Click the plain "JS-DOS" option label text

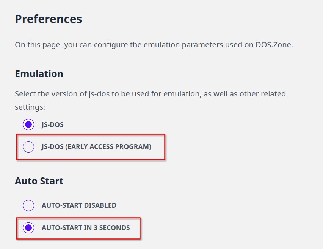tap(53, 125)
